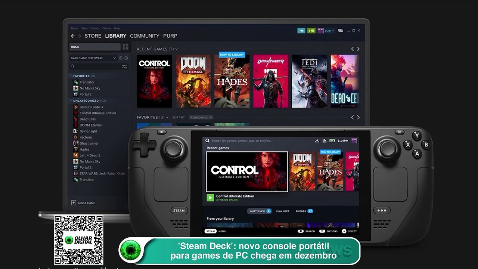
Task: Go to the STORE tab
Action: point(93,36)
